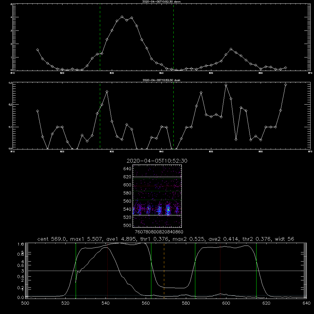Click red dotted vertical line near 597 in bottom plot

pos(220,270)
